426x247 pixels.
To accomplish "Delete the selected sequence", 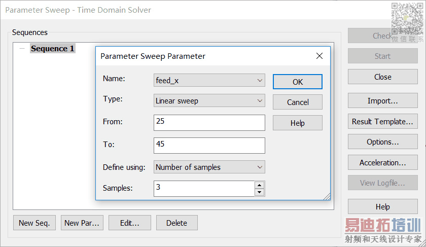I will pos(176,223).
